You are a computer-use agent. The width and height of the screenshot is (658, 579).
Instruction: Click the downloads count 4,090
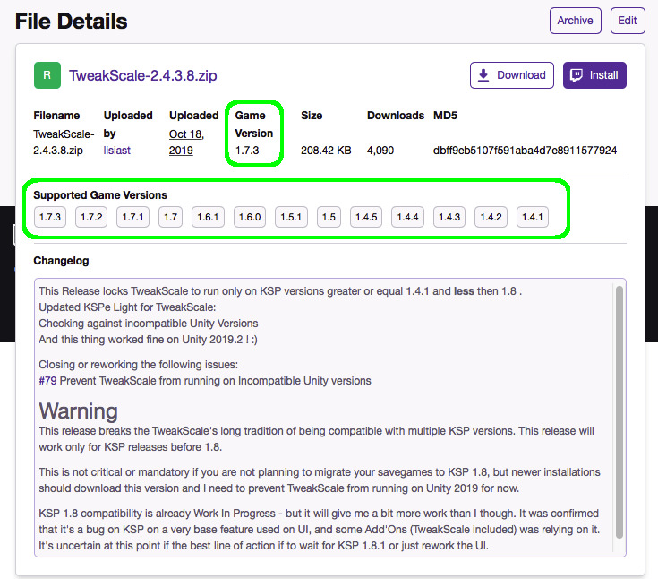coord(380,151)
